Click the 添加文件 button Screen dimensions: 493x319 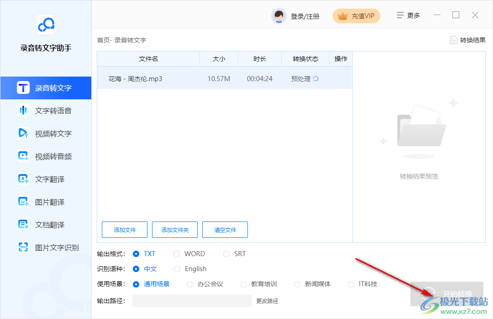coord(125,230)
